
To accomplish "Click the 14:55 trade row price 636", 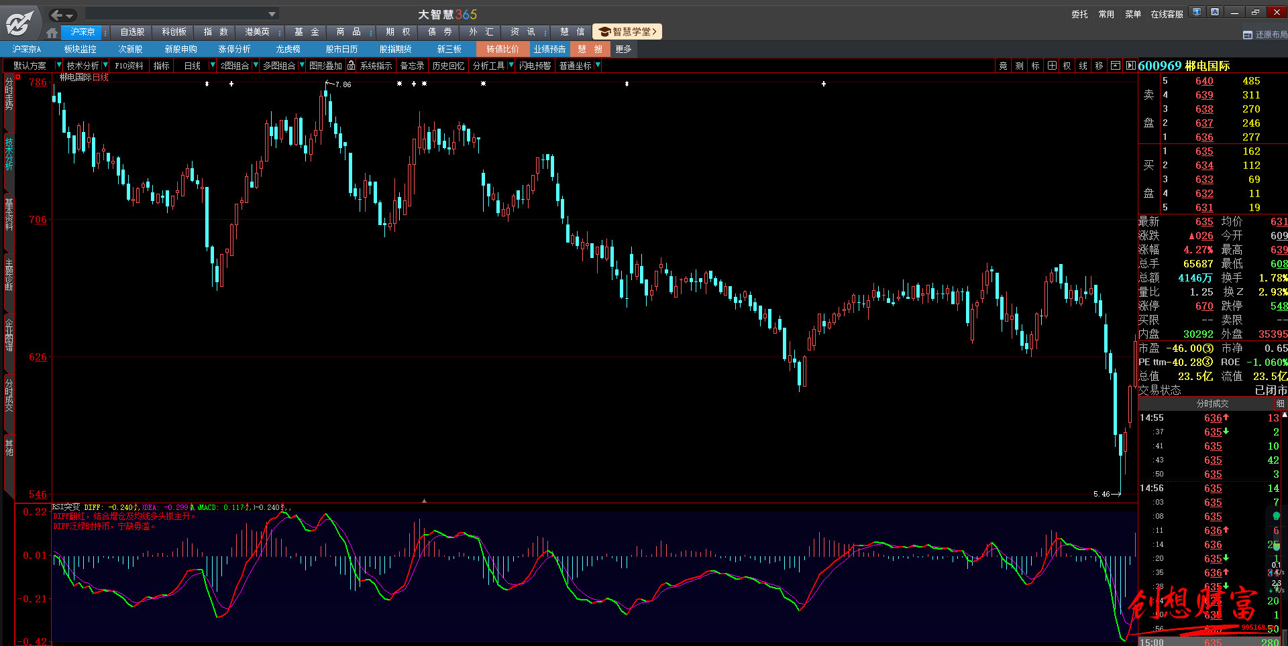I will click(1213, 418).
